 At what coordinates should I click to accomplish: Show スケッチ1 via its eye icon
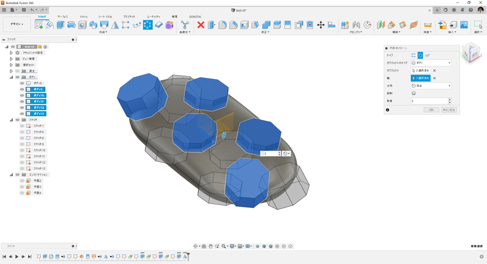22,126
